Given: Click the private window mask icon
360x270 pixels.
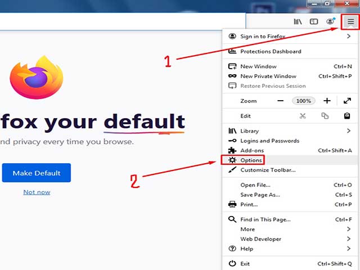Looking at the screenshot, I should [x=232, y=76].
